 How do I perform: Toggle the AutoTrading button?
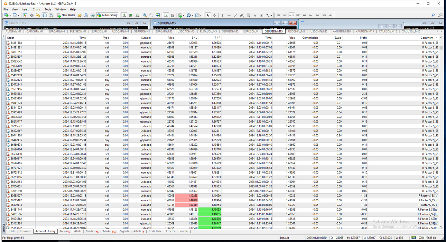pyautogui.click(x=108, y=15)
